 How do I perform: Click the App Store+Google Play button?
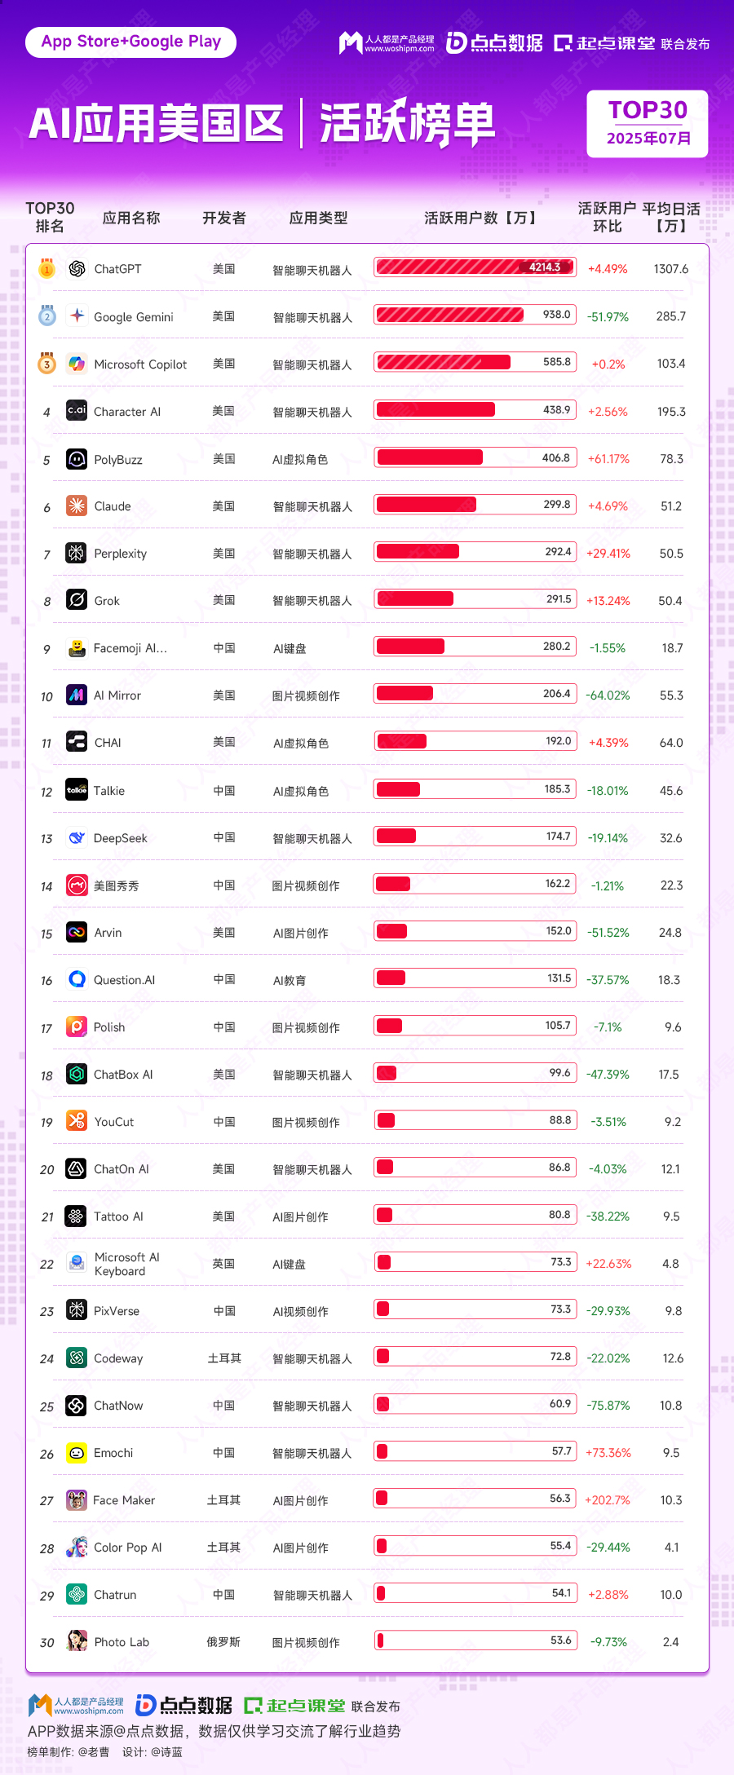tap(130, 42)
